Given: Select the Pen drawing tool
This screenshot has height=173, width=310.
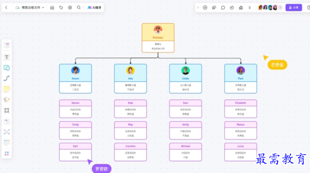Looking at the screenshot, I should [x=7, y=100].
